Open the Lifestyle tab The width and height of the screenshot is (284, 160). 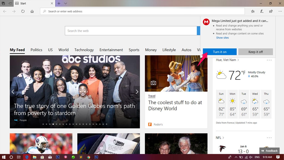[169, 50]
